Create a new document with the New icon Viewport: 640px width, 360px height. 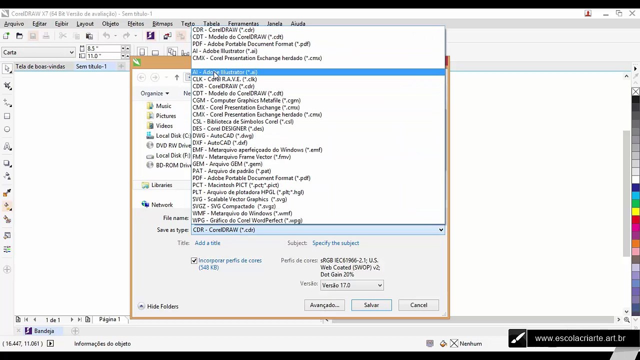coord(6,36)
